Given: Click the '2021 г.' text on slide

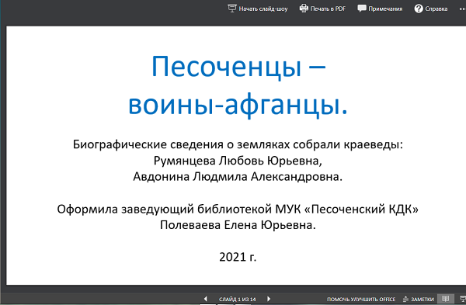Looking at the screenshot, I should (x=238, y=257).
